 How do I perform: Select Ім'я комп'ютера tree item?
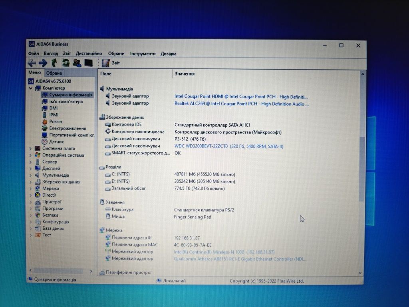pos(66,102)
